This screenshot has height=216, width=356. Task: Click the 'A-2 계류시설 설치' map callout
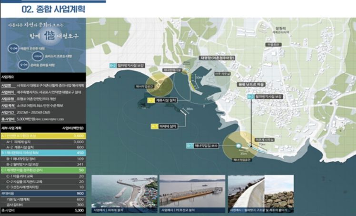tap(162, 100)
